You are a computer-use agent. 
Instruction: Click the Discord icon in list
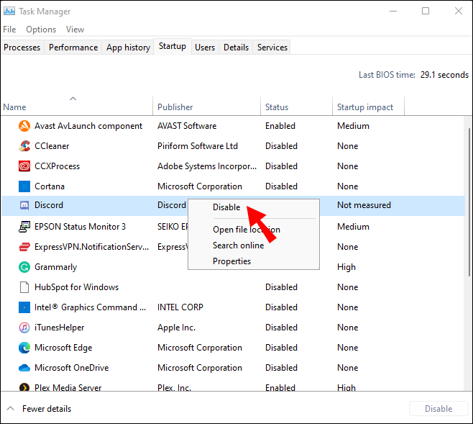coord(22,205)
